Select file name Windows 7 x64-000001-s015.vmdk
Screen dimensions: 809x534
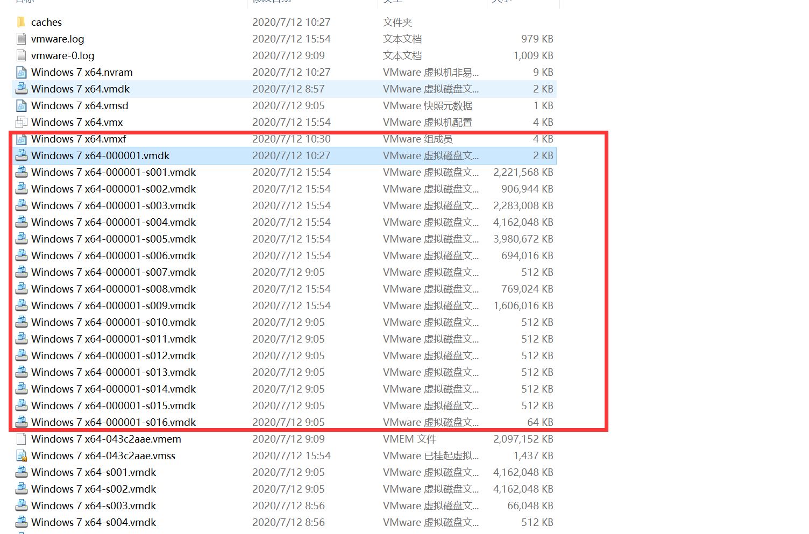click(113, 405)
